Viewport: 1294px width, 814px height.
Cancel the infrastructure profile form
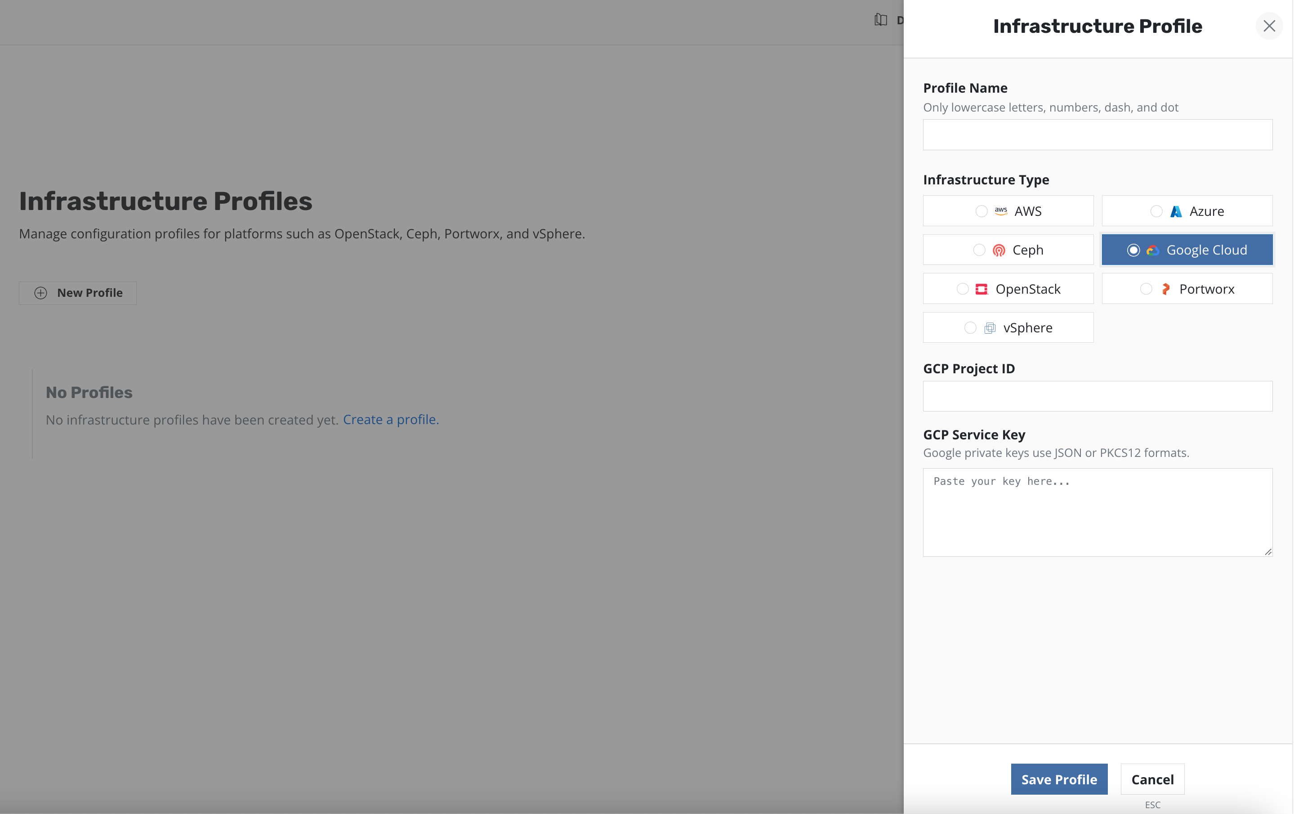[1152, 779]
